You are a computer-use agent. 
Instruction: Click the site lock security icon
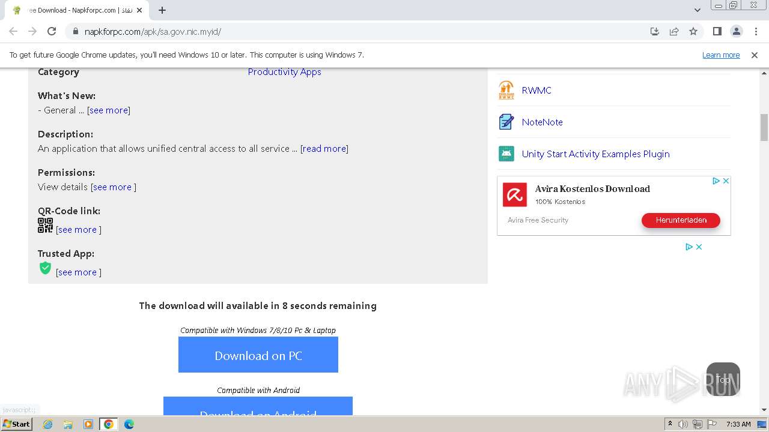(x=75, y=32)
